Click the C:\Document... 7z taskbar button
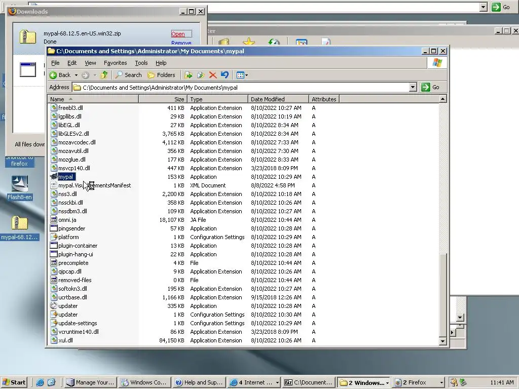 pyautogui.click(x=309, y=382)
